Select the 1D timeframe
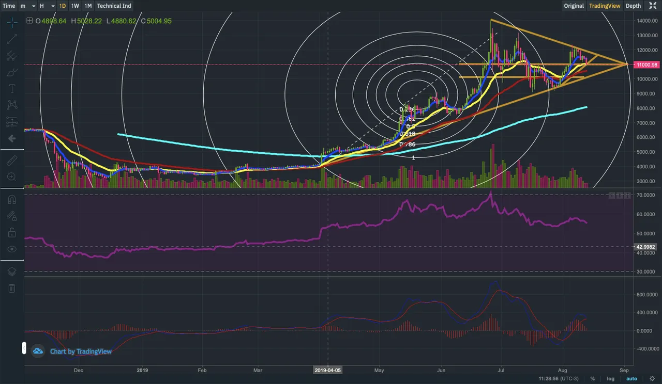This screenshot has height=384, width=662. click(x=63, y=6)
